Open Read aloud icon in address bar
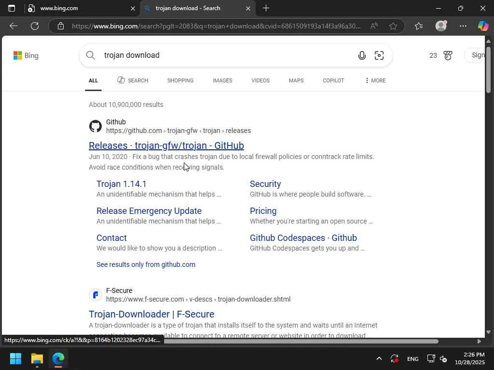 tap(374, 26)
